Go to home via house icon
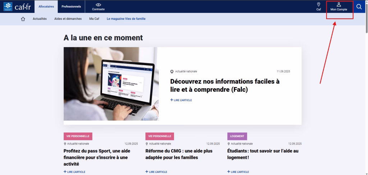 click(x=23, y=19)
